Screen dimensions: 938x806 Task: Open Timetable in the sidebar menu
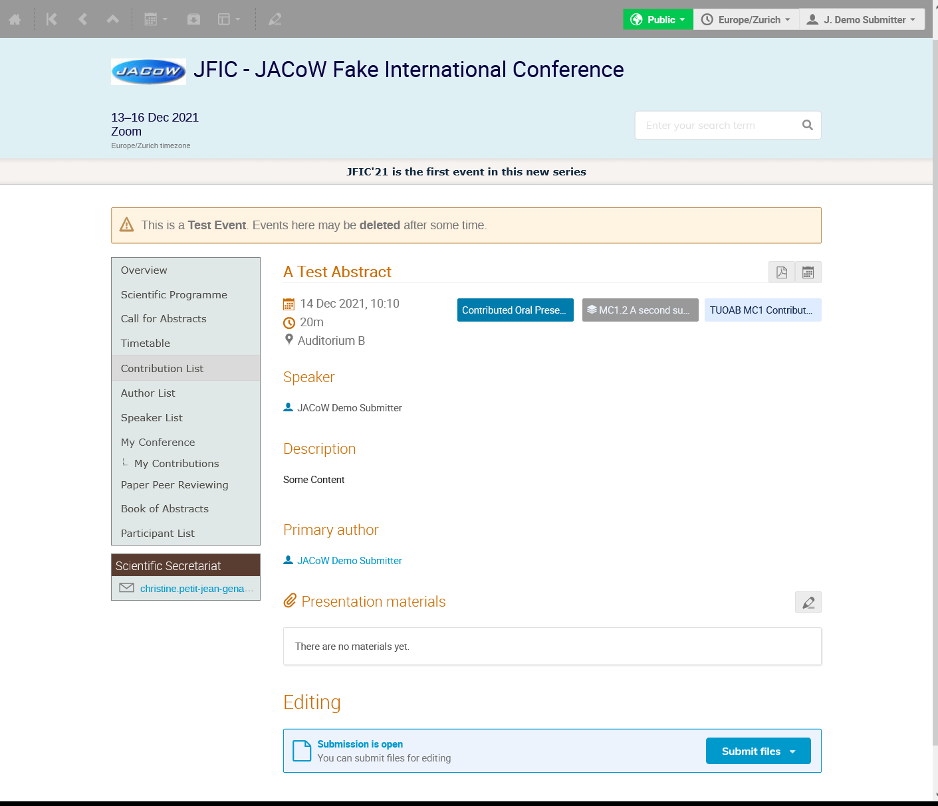[x=146, y=344]
